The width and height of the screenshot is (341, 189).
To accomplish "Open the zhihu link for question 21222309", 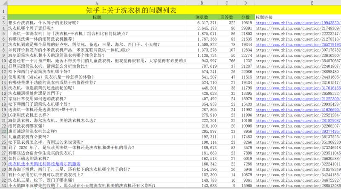I will coord(298,99).
